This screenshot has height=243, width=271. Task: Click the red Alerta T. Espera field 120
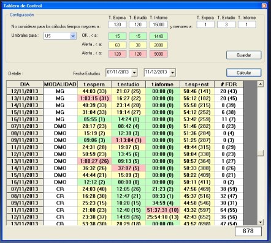(x=117, y=54)
